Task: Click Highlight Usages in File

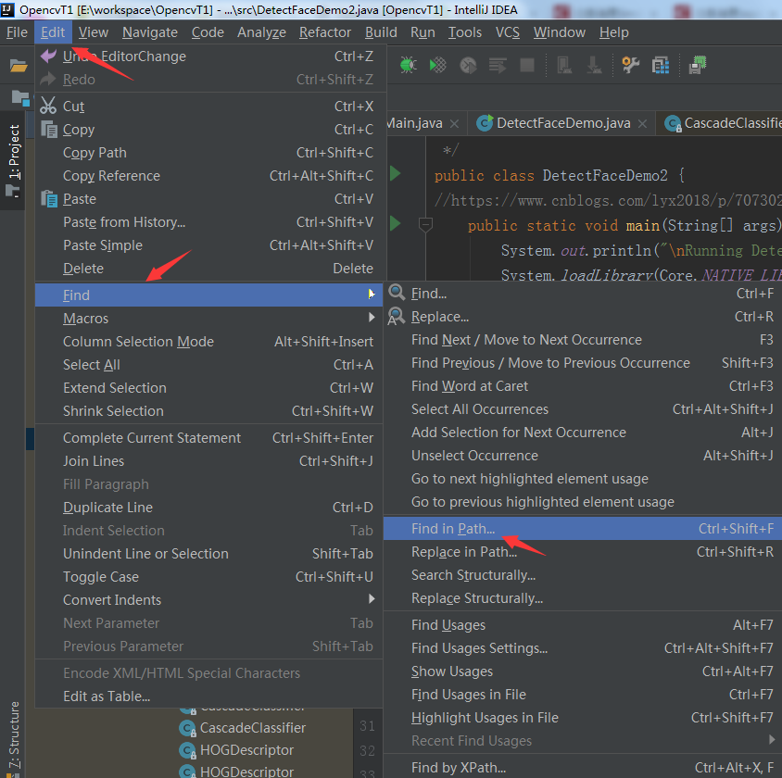Action: click(583, 717)
